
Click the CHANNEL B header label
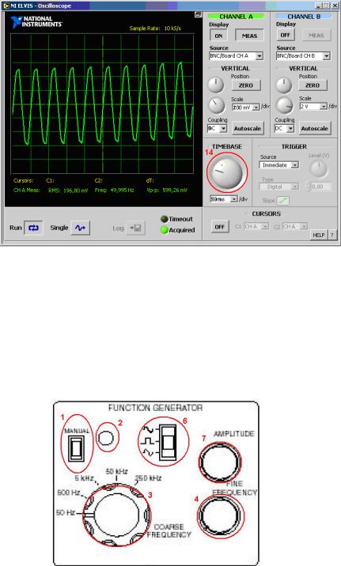point(304,17)
